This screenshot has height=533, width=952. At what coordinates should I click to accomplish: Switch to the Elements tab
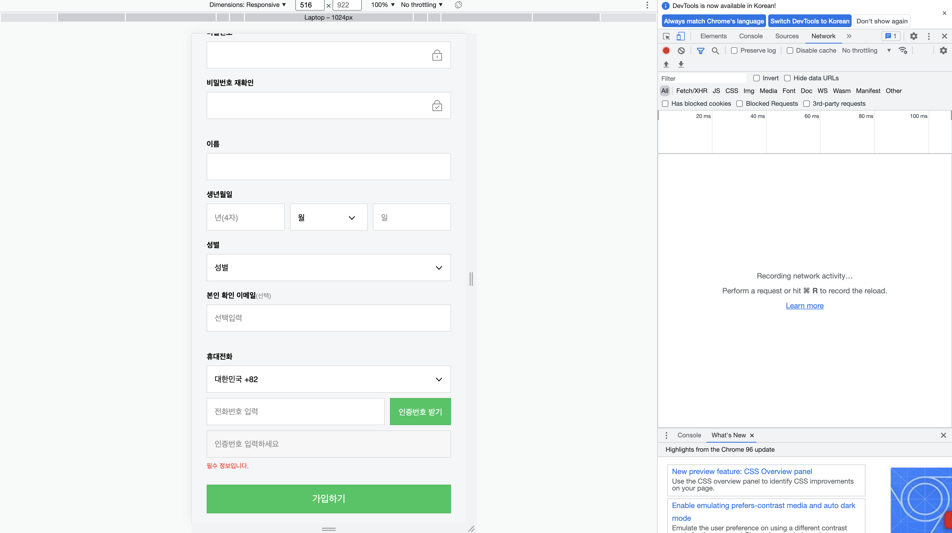click(713, 36)
